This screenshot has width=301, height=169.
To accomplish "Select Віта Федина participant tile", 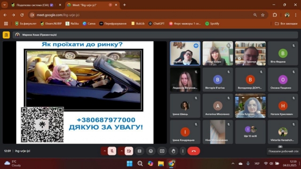I will 283,53.
